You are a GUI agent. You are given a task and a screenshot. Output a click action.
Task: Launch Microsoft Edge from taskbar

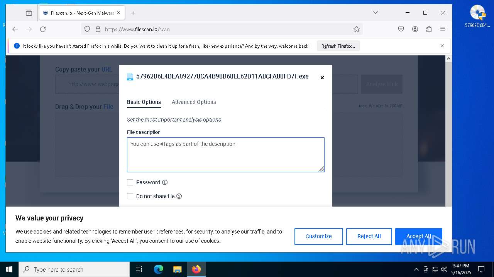[159, 269]
